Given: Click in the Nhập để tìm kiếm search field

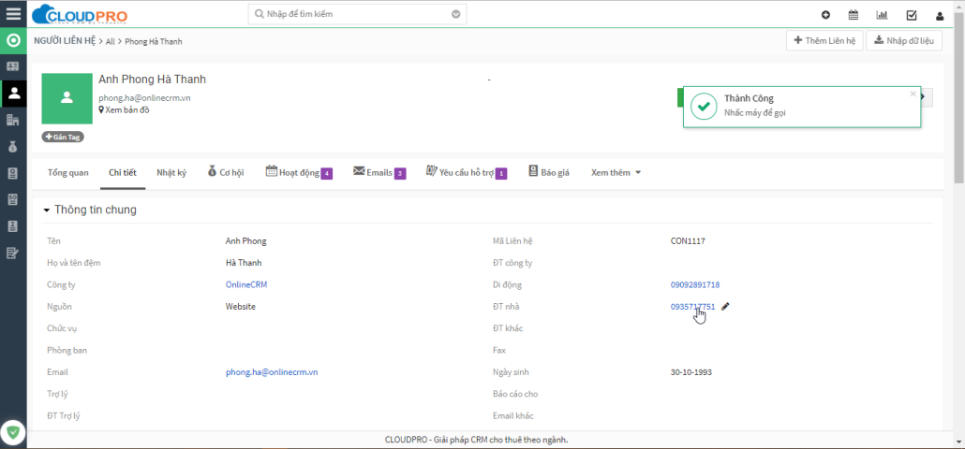Looking at the screenshot, I should pyautogui.click(x=351, y=15).
